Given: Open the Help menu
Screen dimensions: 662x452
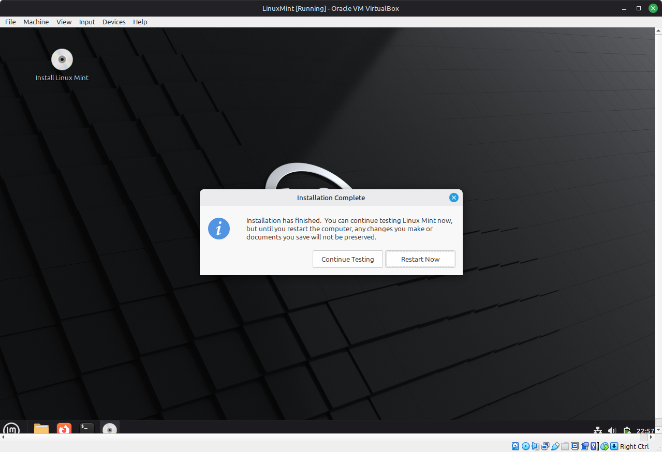Looking at the screenshot, I should 140,22.
